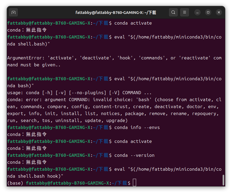Click the 'ArgumentError:' output line
Screen dimensions: 232x194
point(114,58)
